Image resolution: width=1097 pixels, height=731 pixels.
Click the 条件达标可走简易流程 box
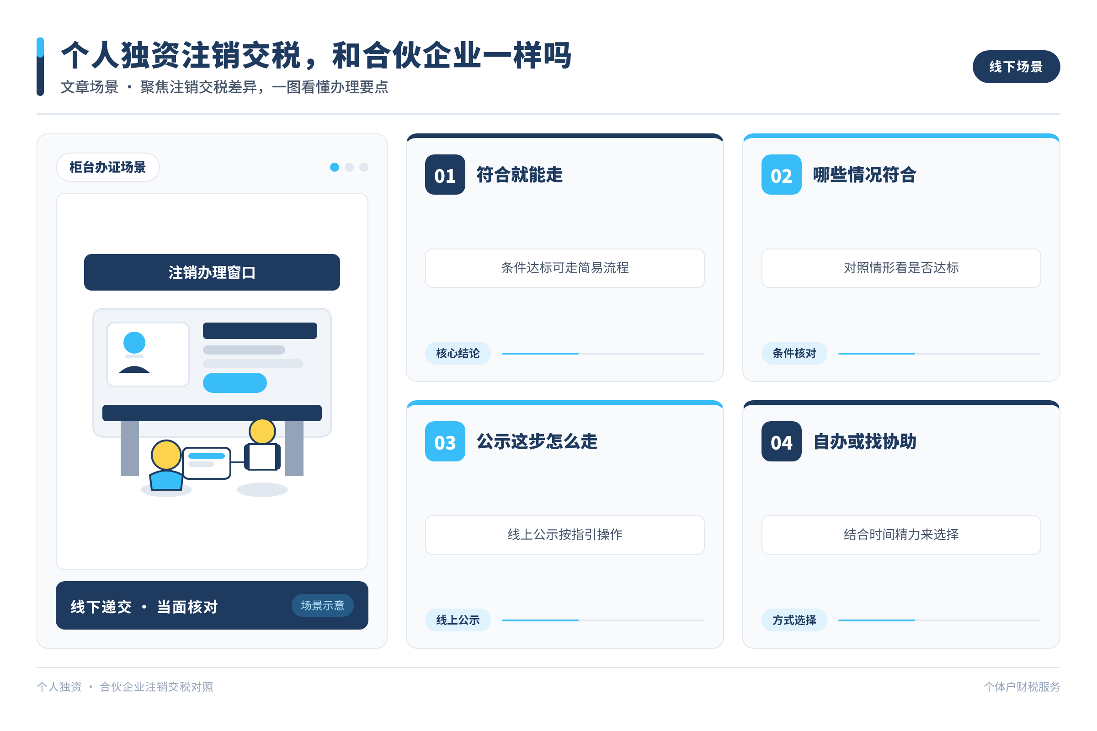(x=565, y=268)
